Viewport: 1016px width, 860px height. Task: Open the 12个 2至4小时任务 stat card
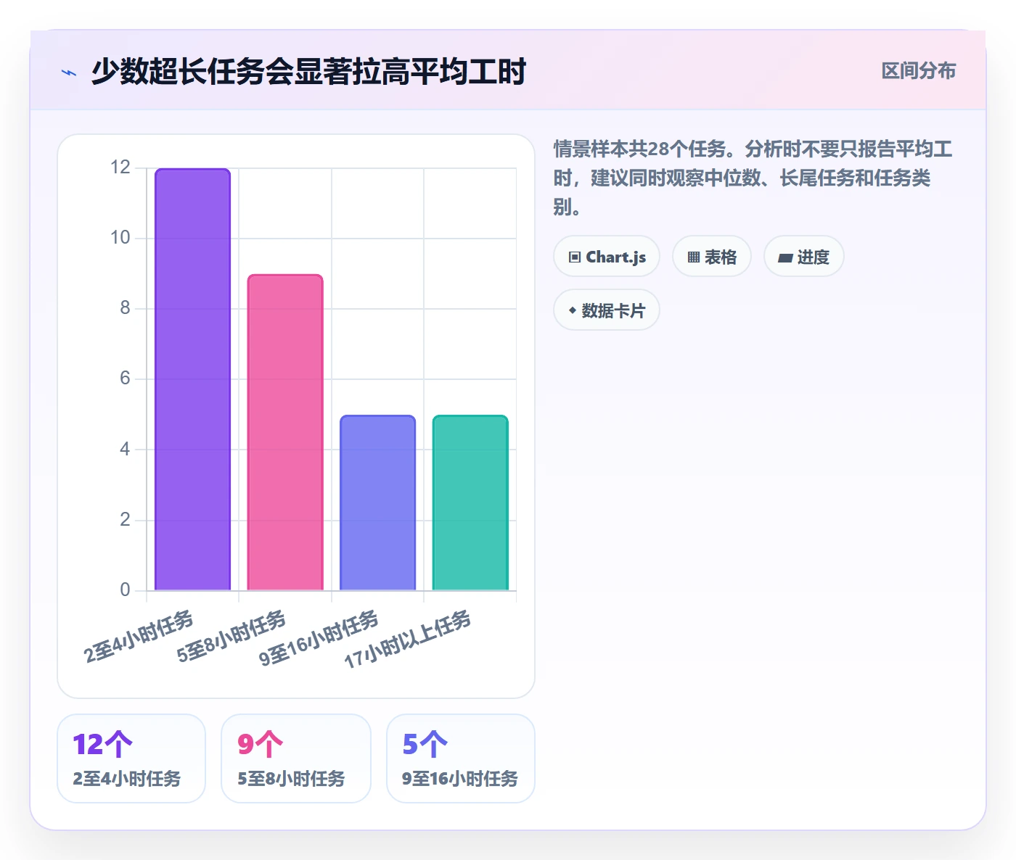pyautogui.click(x=131, y=758)
